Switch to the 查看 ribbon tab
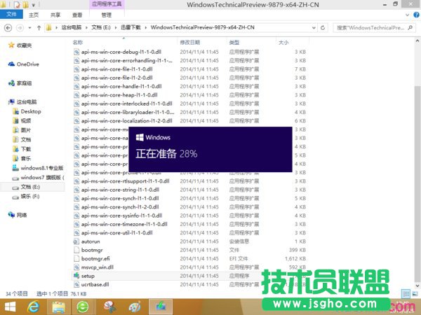The height and width of the screenshot is (315, 421). (77, 15)
